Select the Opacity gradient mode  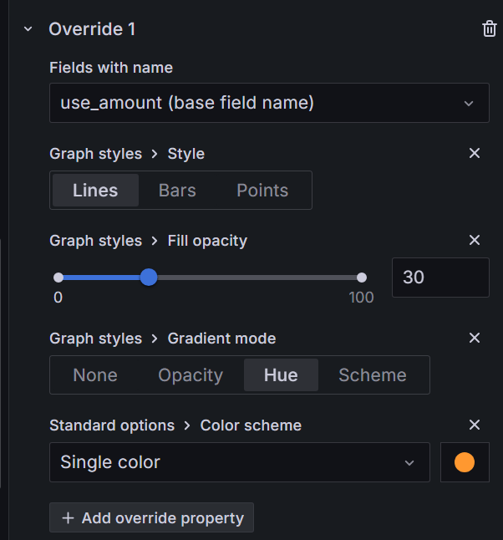click(191, 375)
